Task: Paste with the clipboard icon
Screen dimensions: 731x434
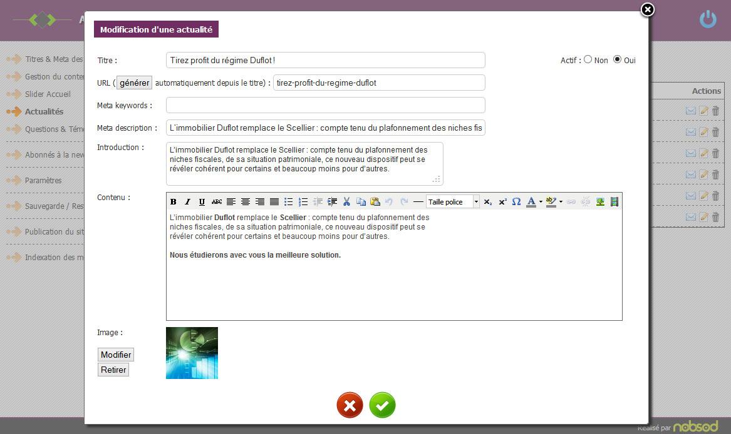Action: (x=375, y=201)
